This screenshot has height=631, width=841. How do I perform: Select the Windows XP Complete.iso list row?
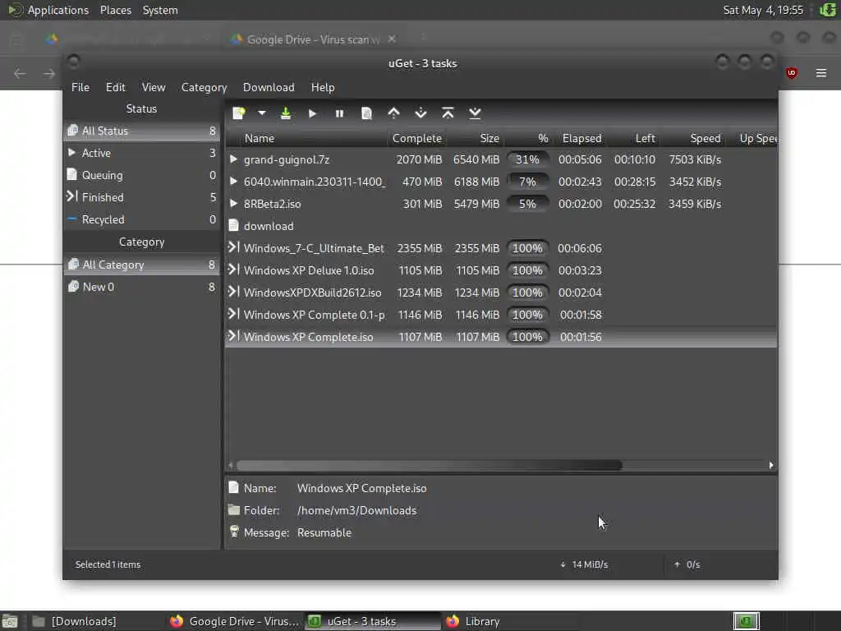[x=501, y=337]
